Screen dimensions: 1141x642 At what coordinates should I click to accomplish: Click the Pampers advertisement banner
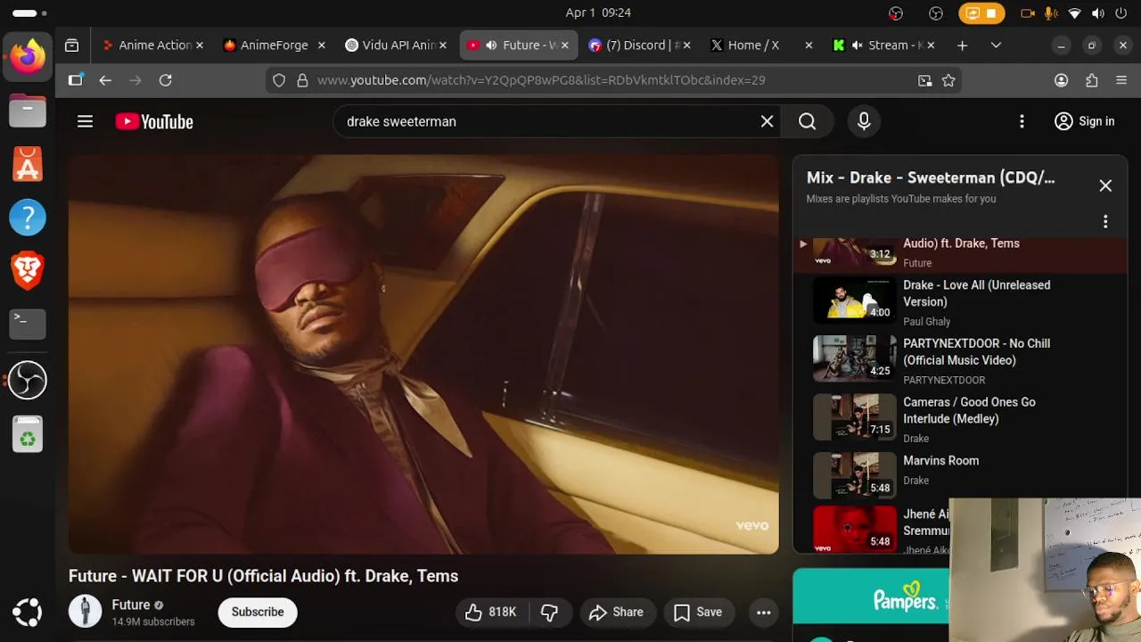pos(871,597)
